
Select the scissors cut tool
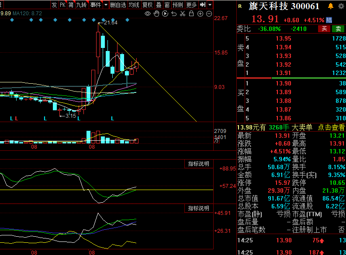tap(183, 14)
